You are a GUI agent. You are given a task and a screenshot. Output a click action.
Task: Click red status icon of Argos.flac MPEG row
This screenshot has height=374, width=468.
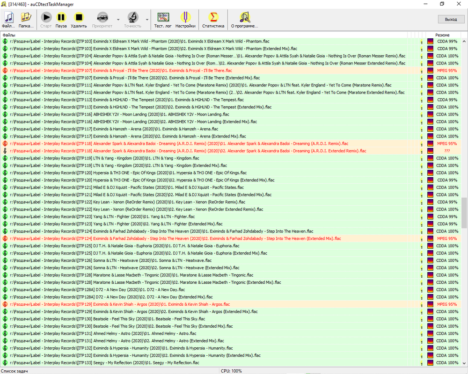(5, 304)
